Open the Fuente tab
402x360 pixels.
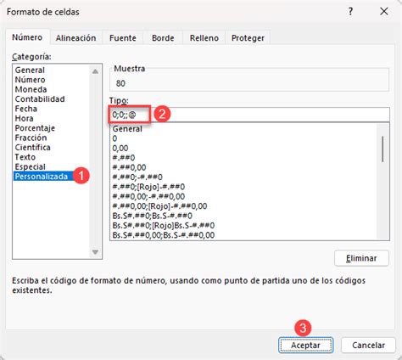click(x=123, y=38)
